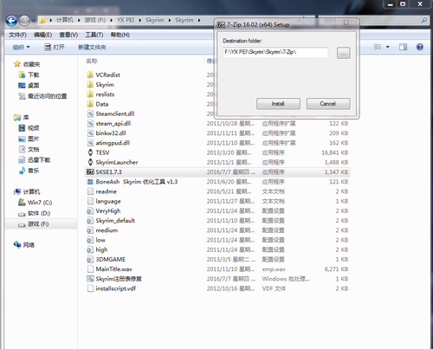Open 下载 in the favorites list
Viewport: 433px width, 349px height.
pos(33,75)
